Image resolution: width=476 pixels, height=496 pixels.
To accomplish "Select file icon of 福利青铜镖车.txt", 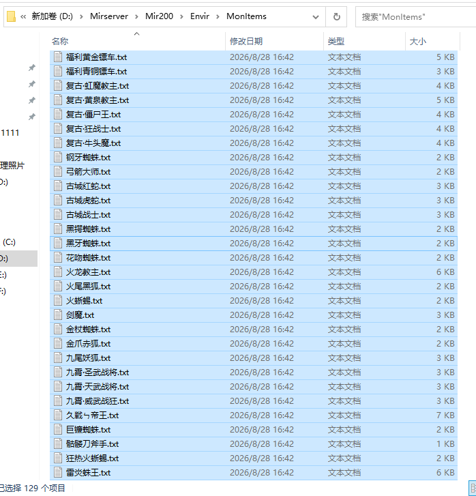I will [58, 71].
